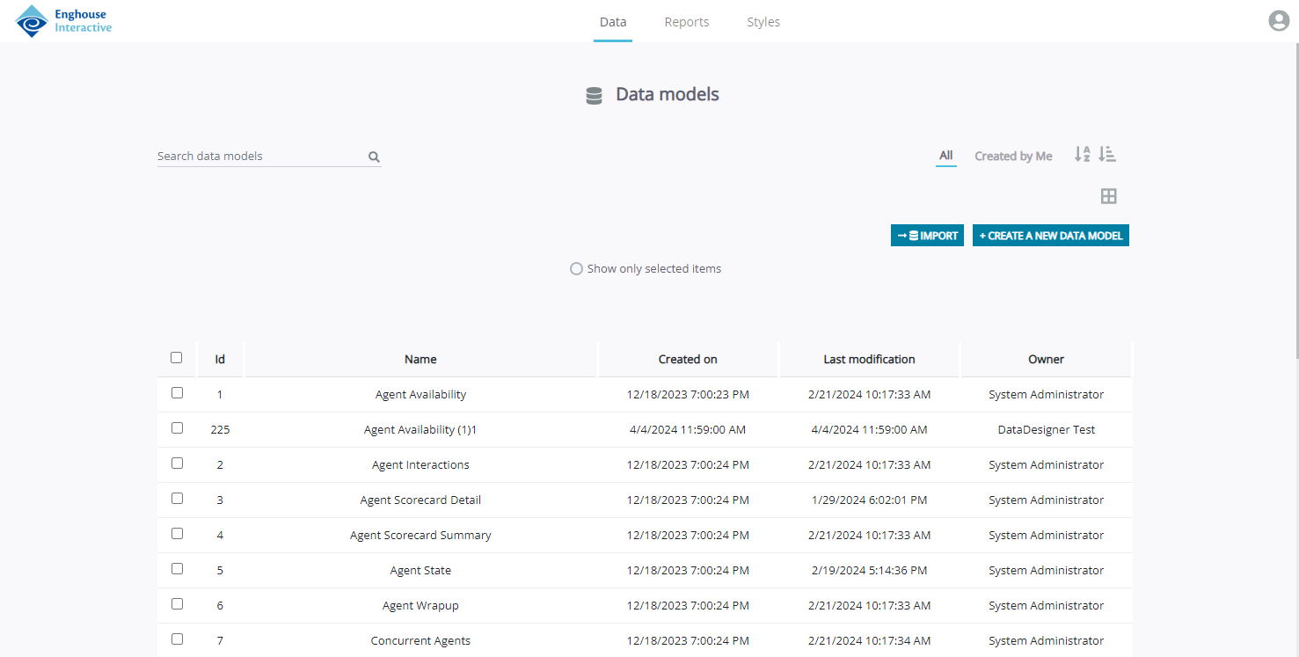Sort the table by the Name column
This screenshot has height=657, width=1299.
point(420,359)
